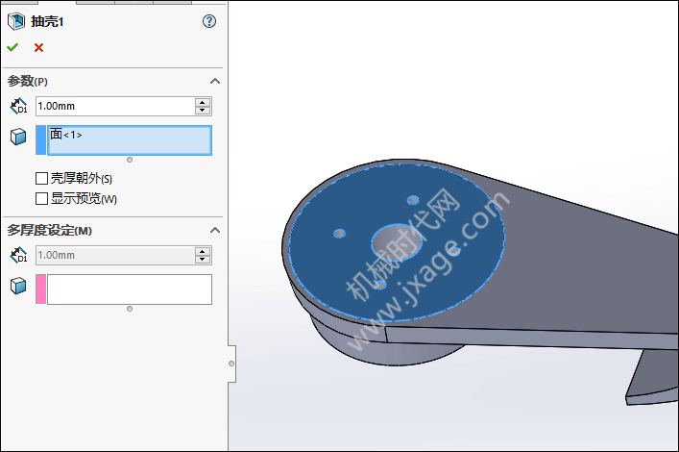Click the empty multi-thickness faces selection box
Image resolution: width=679 pixels, height=452 pixels.
point(130,289)
